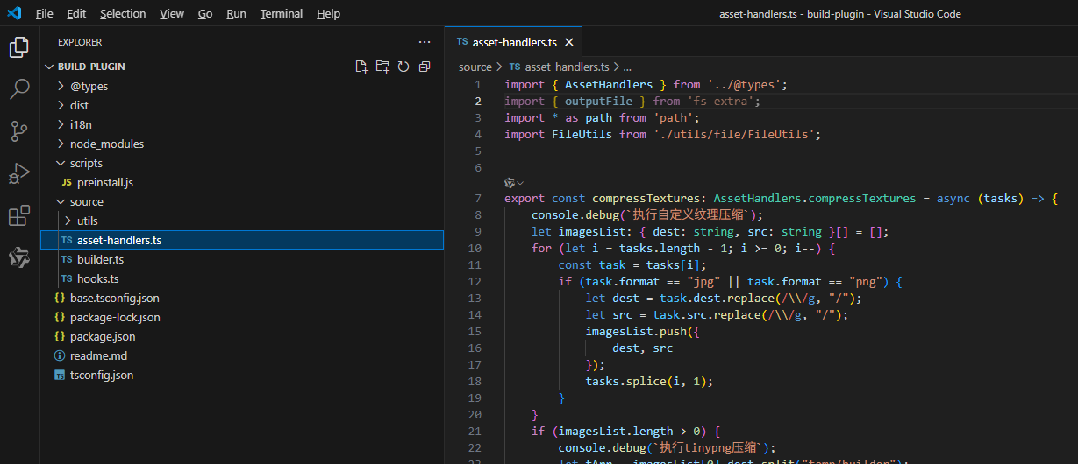This screenshot has width=1078, height=464.
Task: Open the Search view in activity bar
Action: coord(19,89)
